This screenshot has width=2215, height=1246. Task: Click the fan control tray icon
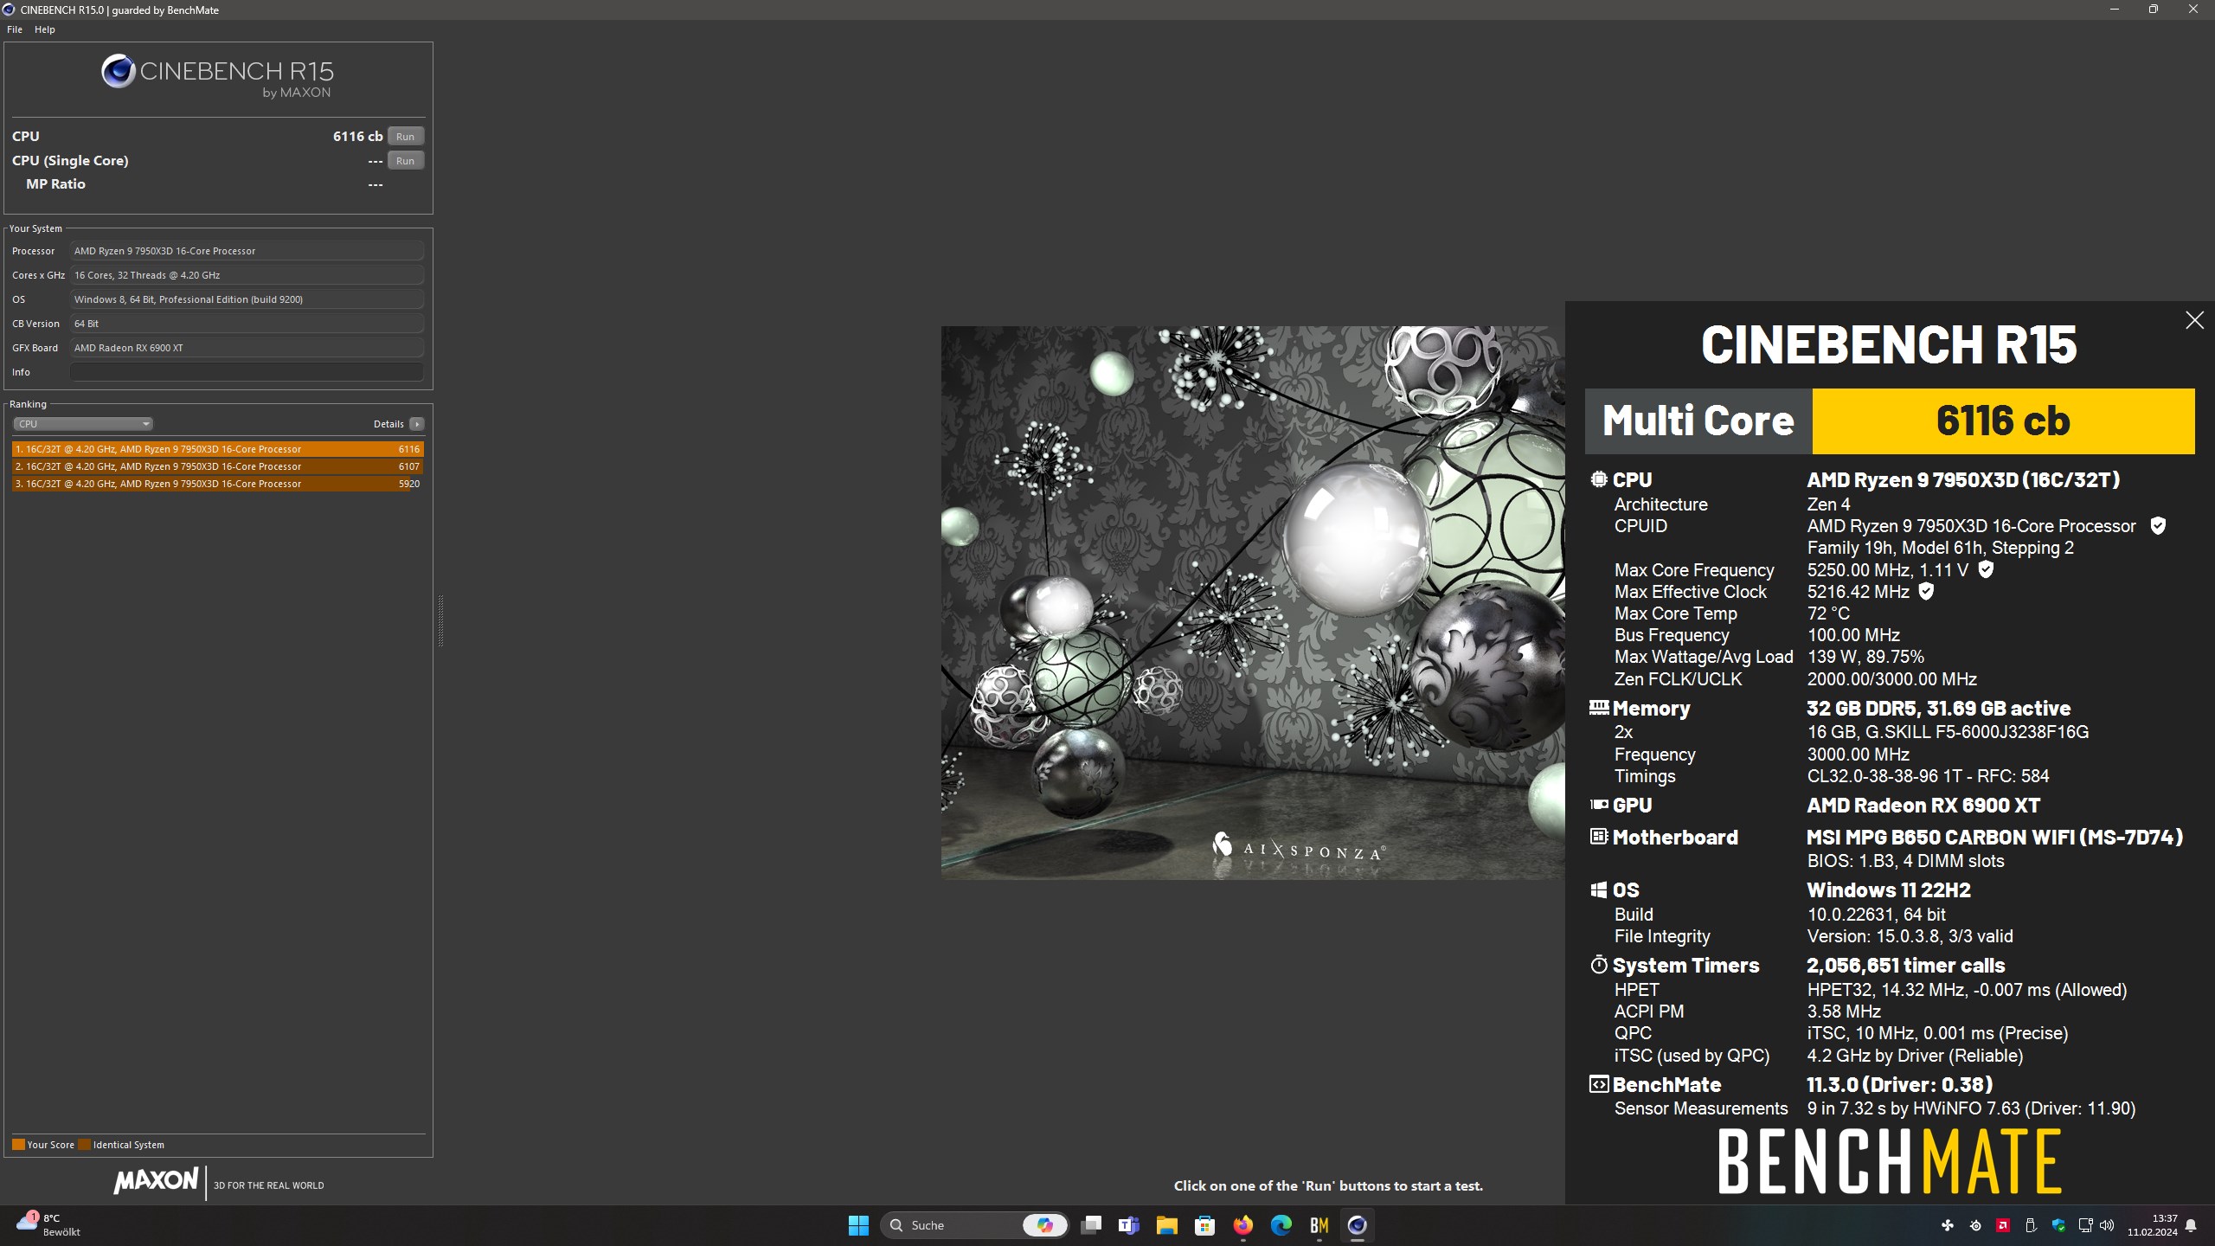point(1948,1225)
